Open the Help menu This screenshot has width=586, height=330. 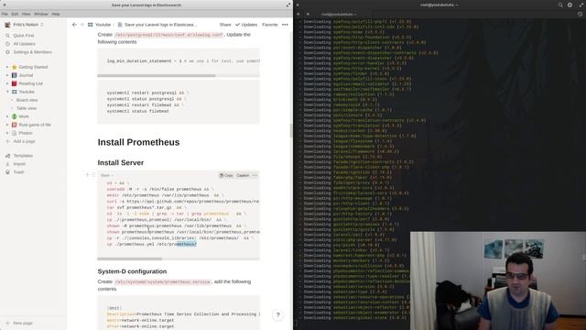click(56, 14)
